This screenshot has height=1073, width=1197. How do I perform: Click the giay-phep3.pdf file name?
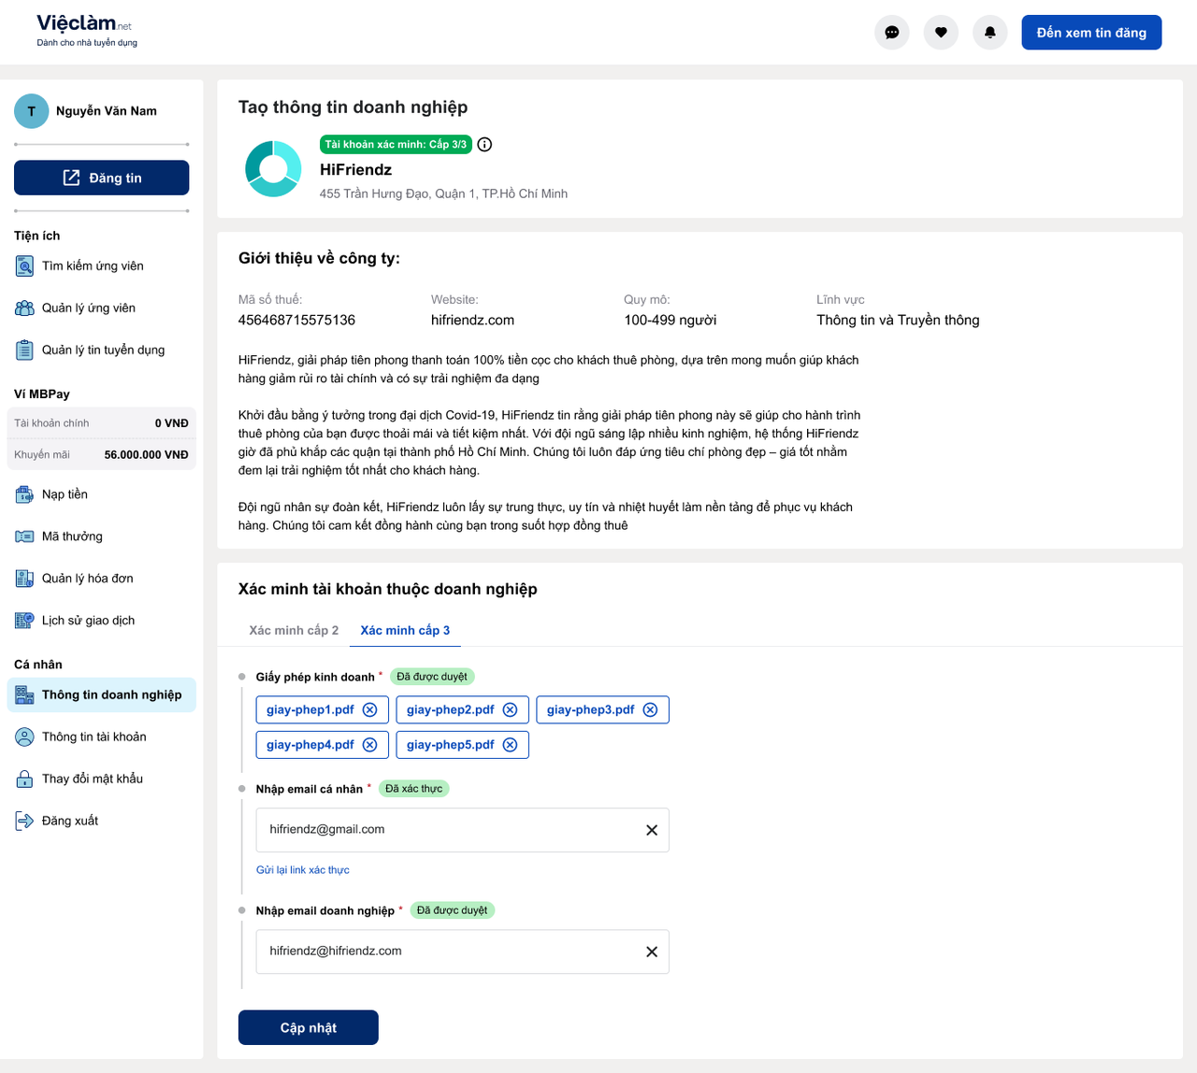pyautogui.click(x=591, y=709)
